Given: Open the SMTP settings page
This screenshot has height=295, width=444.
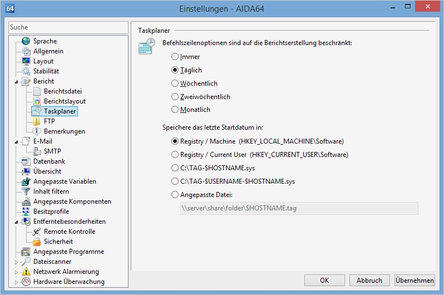Looking at the screenshot, I should click(x=52, y=151).
